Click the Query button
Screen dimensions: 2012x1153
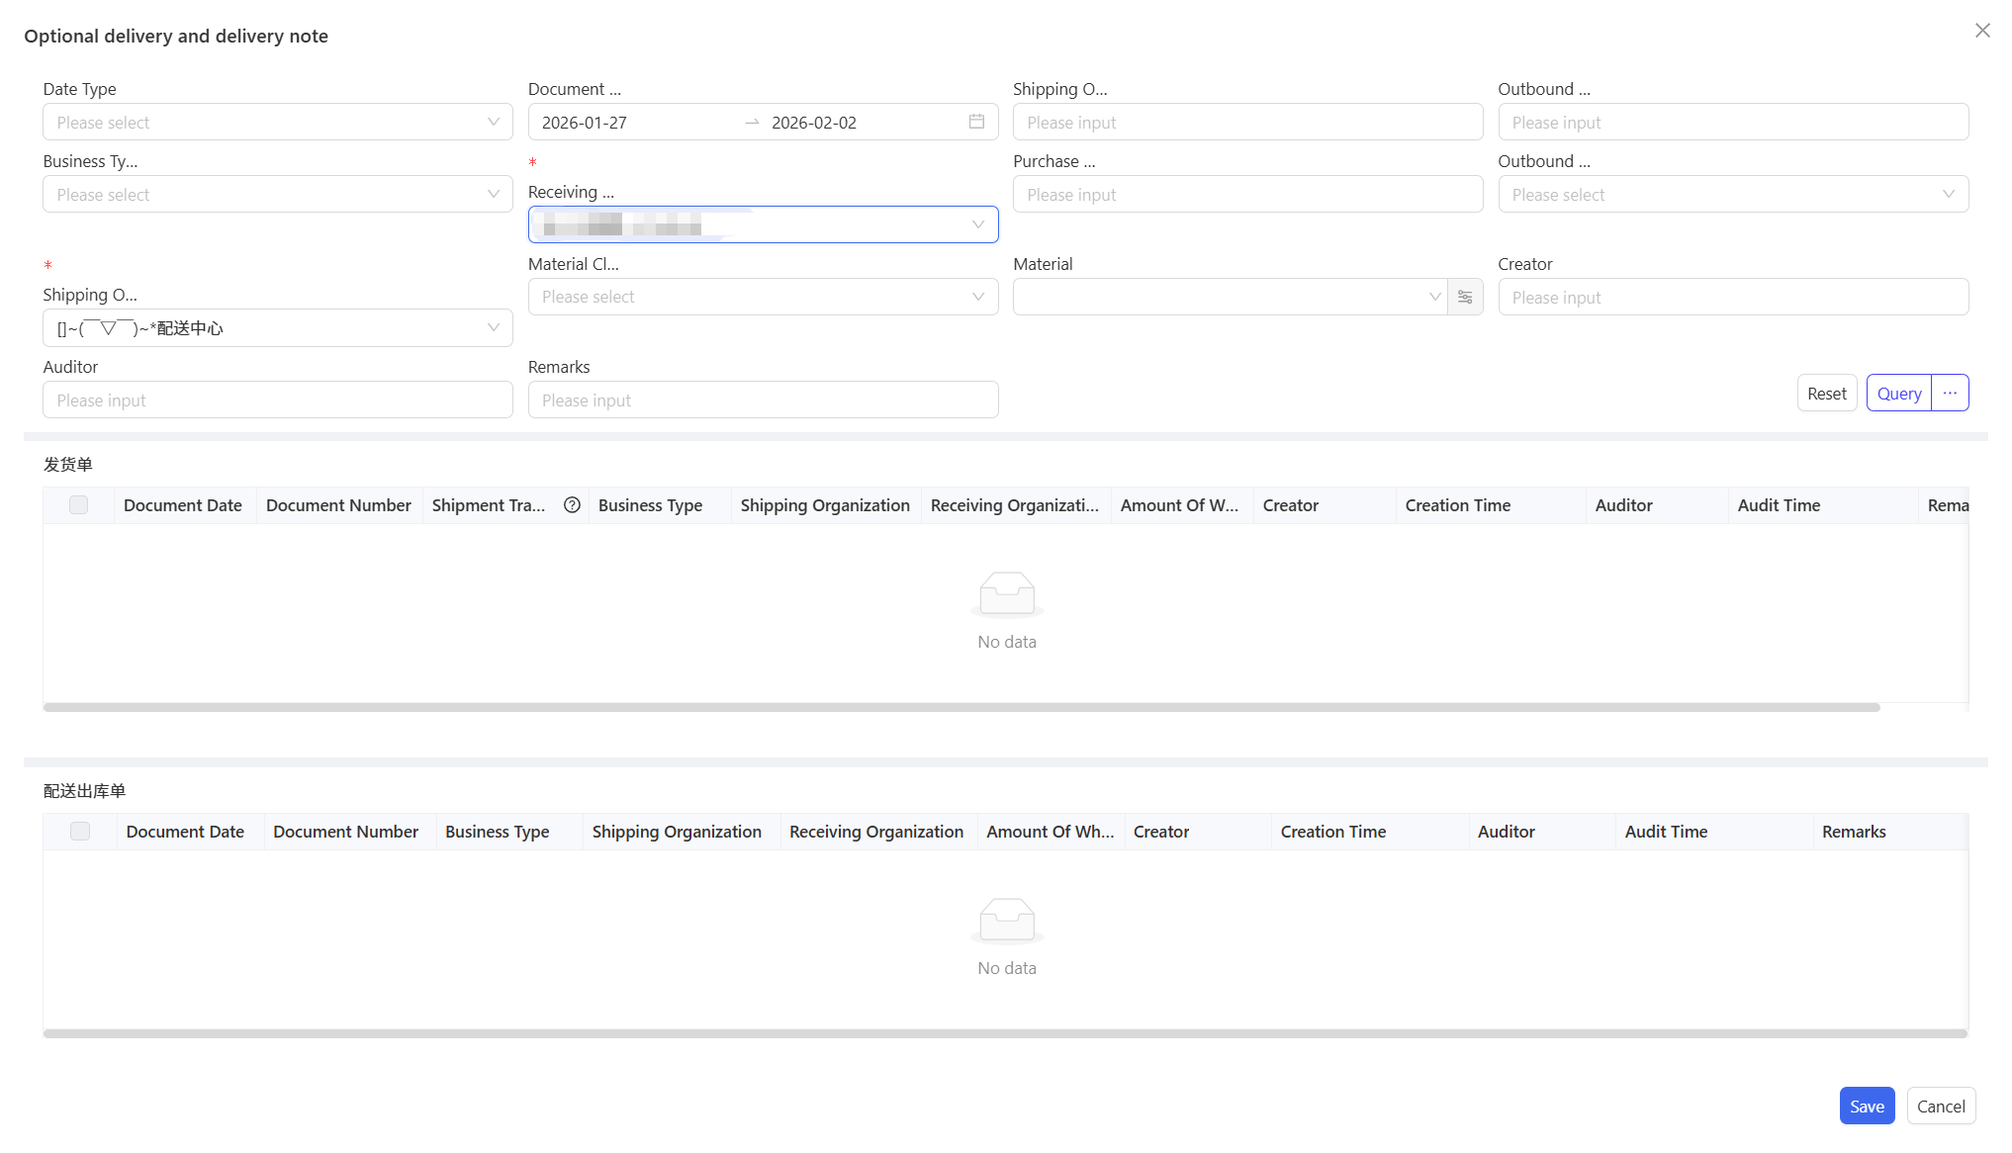pos(1898,393)
